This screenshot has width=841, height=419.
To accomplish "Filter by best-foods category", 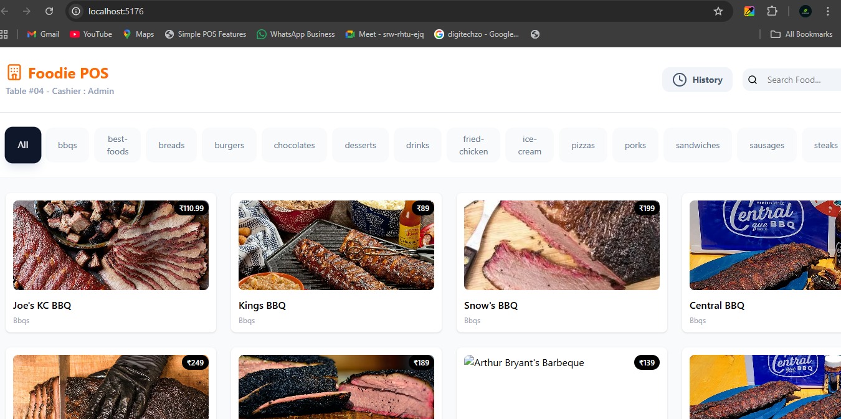I will click(x=118, y=145).
